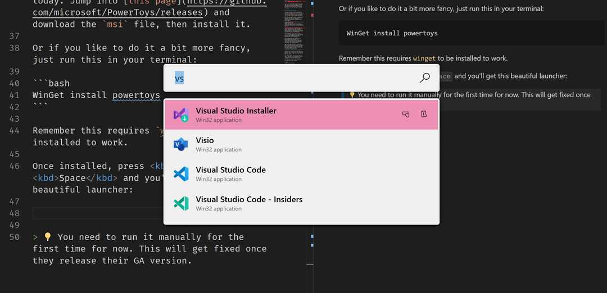Run Visual Studio Installer as administrator icon
Screen dimensions: 607x293
406,115
